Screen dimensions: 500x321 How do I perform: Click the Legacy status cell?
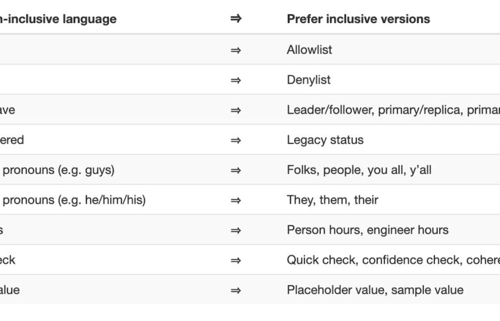click(325, 140)
